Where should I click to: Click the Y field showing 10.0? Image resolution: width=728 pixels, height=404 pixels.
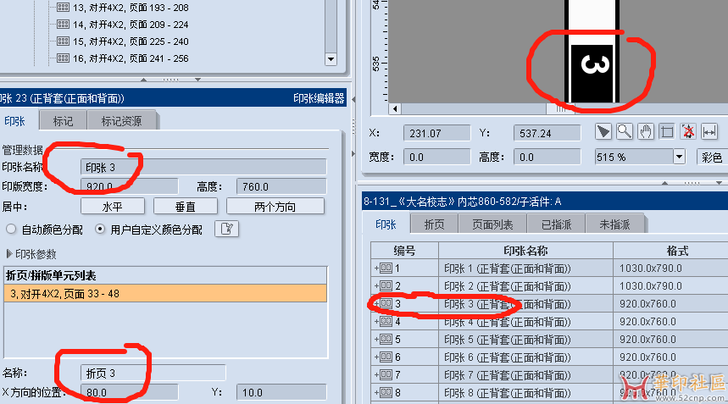[x=281, y=392]
